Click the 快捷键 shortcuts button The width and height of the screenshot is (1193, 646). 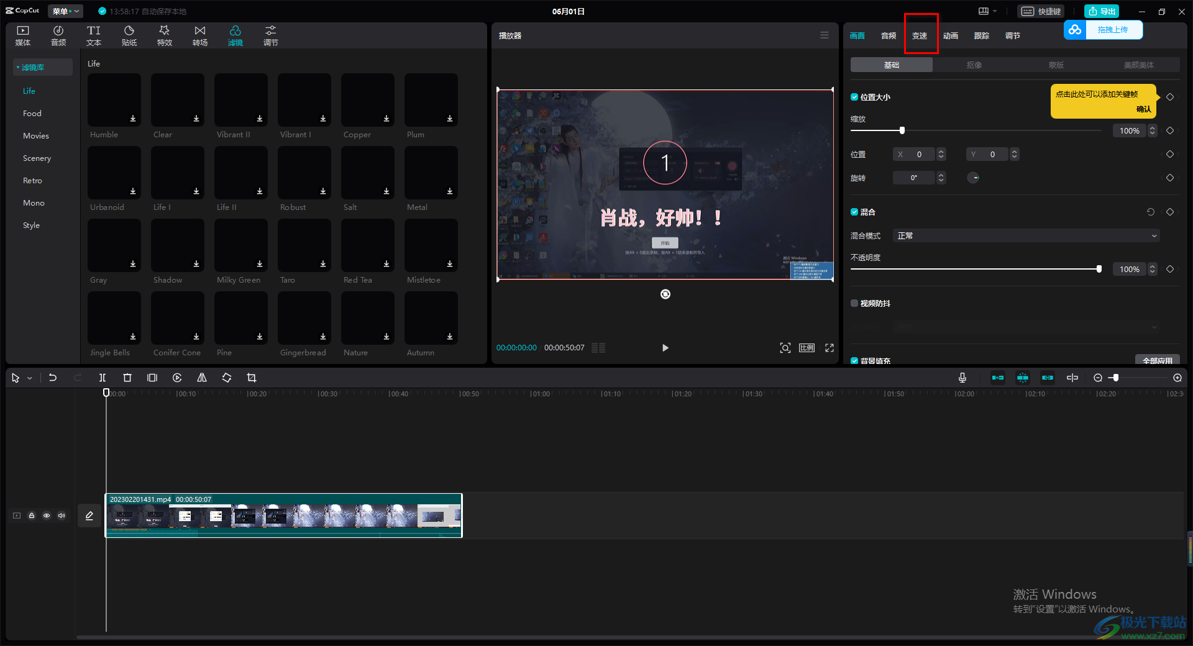(x=1041, y=11)
